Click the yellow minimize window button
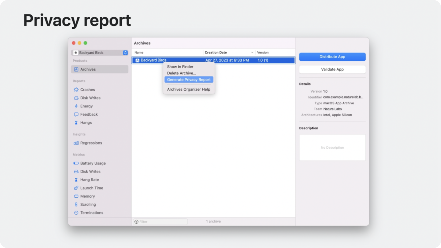Screen dimensions: 441x248 [x=80, y=43]
